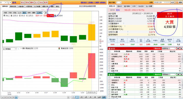
Task: Open the 交易屬性 link
Action: pos(90,3)
